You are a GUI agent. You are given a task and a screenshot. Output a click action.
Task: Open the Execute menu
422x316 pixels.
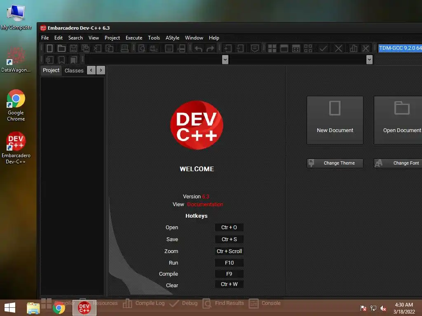click(x=134, y=38)
